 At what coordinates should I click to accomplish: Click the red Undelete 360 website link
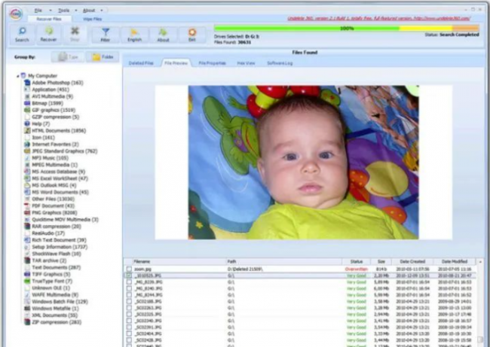coord(378,18)
